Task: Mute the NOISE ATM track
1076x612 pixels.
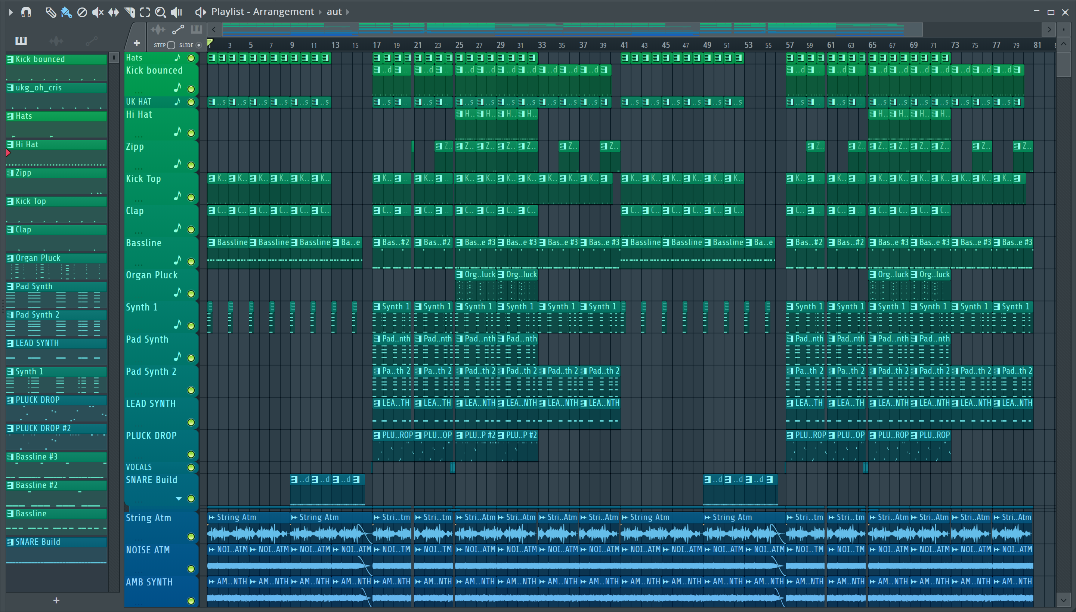Action: coord(191,569)
